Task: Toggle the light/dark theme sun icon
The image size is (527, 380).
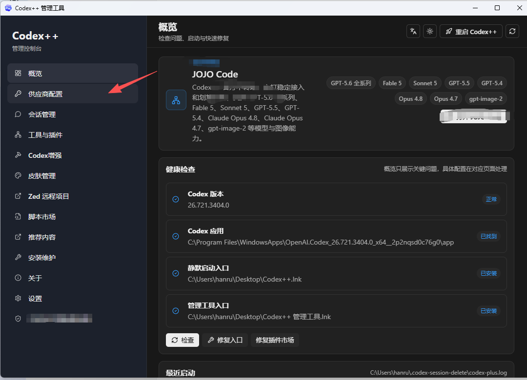Action: click(430, 32)
